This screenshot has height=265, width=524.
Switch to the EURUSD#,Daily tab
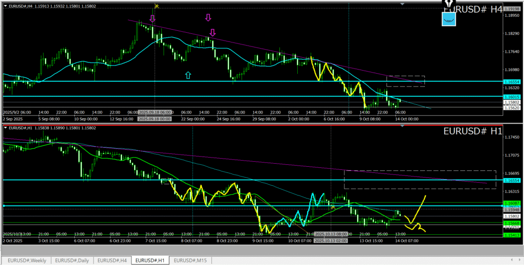[x=72, y=260]
